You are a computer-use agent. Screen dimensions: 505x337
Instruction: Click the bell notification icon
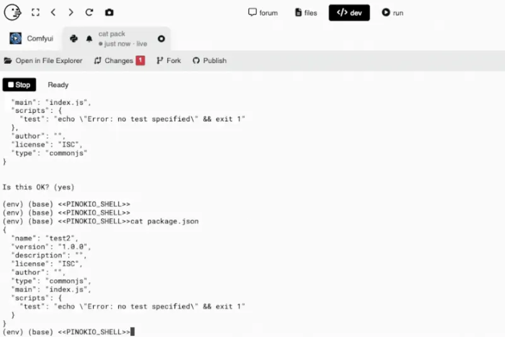(x=89, y=38)
